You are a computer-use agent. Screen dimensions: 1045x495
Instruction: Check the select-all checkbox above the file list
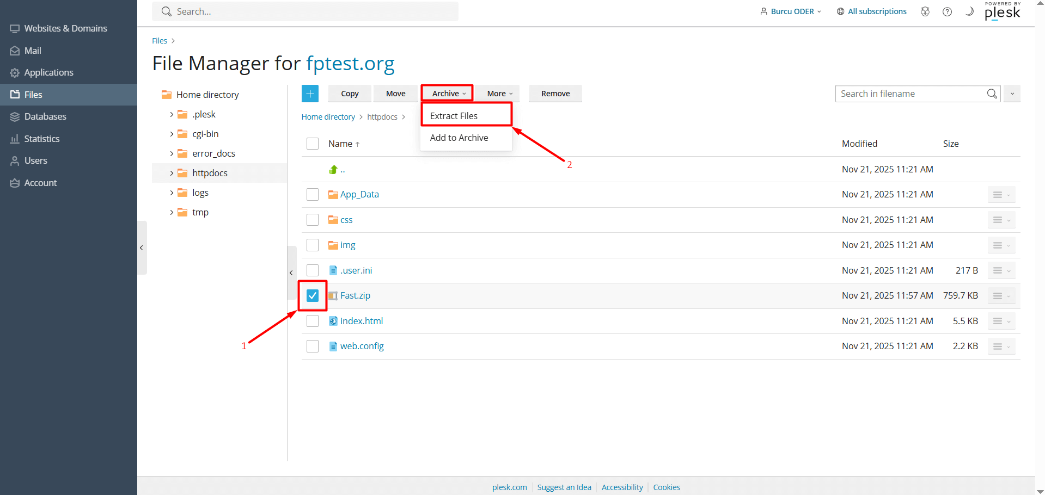point(312,143)
